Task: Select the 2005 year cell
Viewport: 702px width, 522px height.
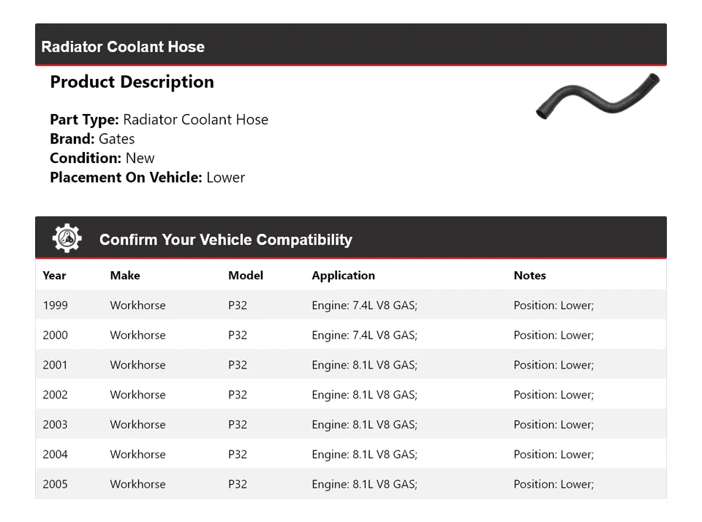Action: coord(56,484)
